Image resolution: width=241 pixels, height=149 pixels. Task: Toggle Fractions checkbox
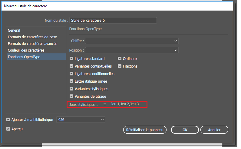click(x=120, y=66)
